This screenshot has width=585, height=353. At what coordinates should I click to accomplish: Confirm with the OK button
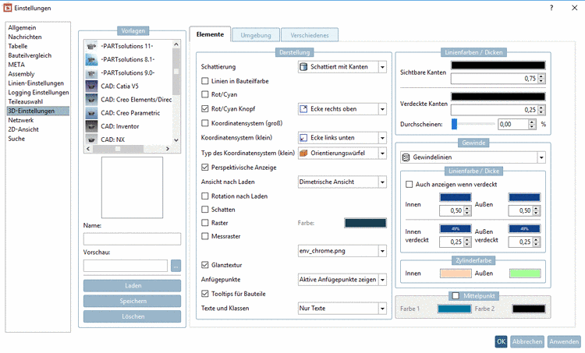coord(501,341)
